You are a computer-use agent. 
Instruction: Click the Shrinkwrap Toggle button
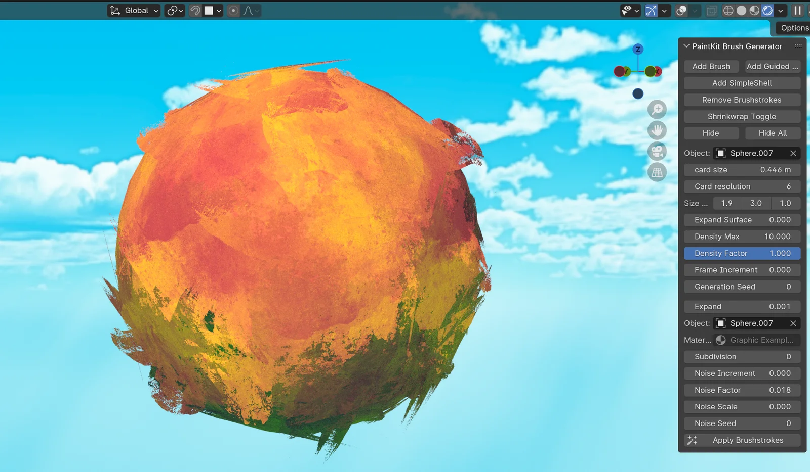(742, 116)
